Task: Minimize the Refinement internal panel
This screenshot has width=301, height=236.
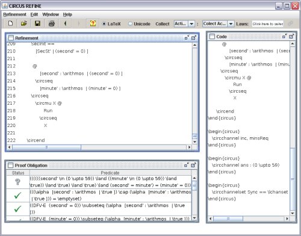Action: click(187, 37)
